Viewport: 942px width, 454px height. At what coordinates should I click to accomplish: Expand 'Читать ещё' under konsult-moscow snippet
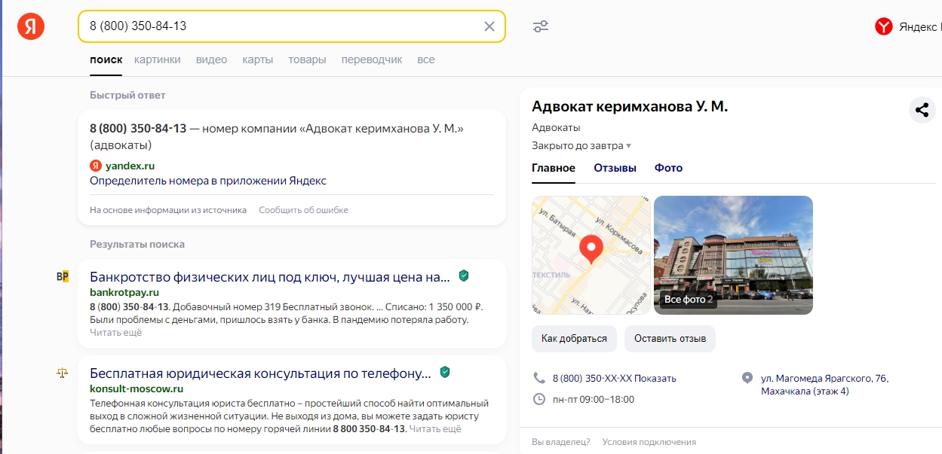(x=434, y=428)
